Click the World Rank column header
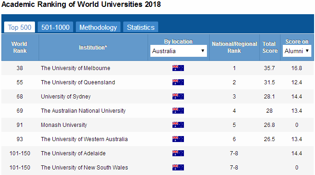 click(x=20, y=47)
